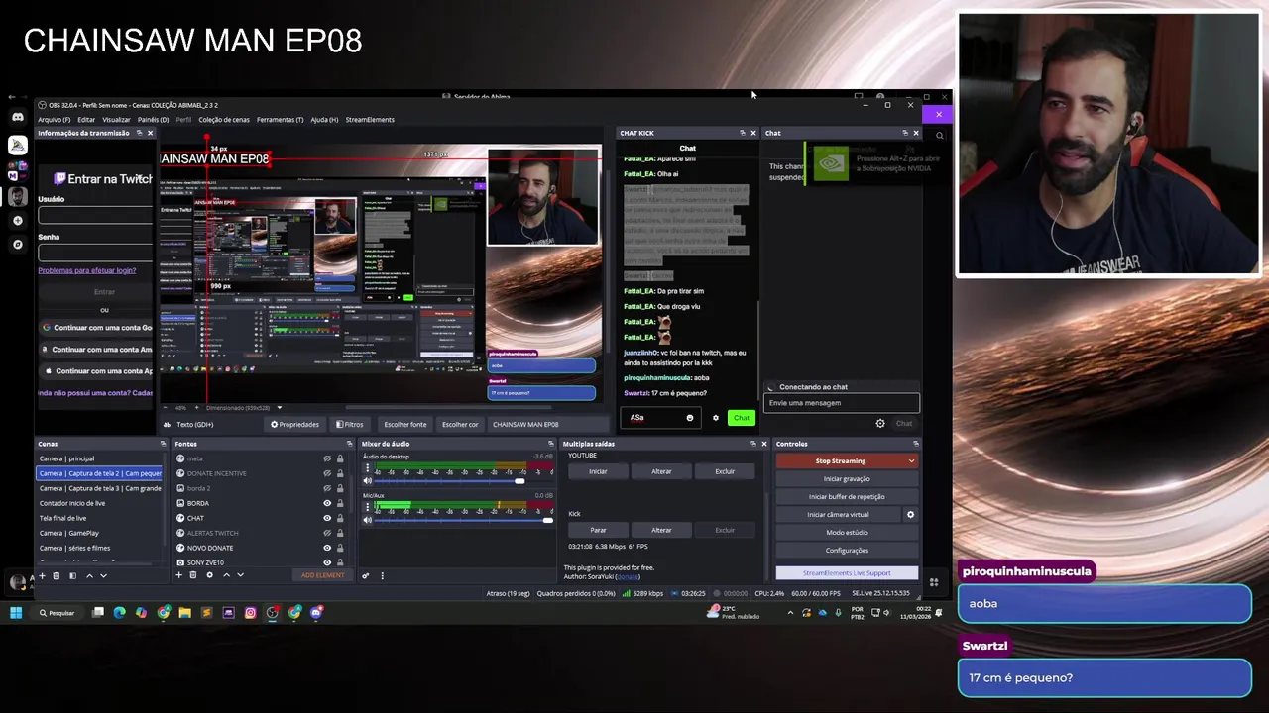Open preview scaling Dimensionado dropdown
Image resolution: width=1269 pixels, height=713 pixels.
click(279, 407)
